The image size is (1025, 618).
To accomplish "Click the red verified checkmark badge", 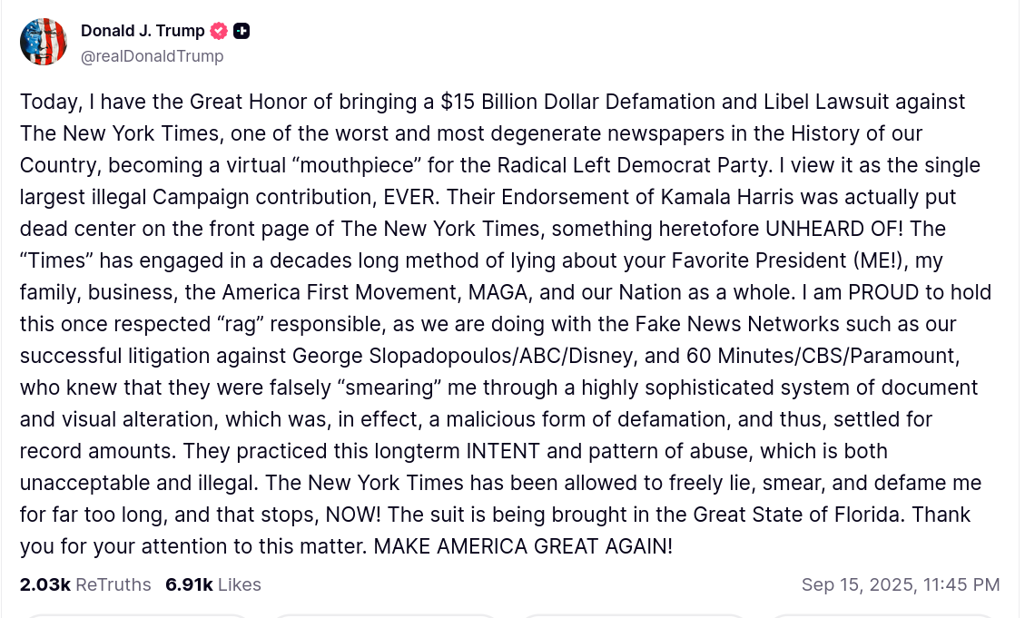I will [x=219, y=31].
